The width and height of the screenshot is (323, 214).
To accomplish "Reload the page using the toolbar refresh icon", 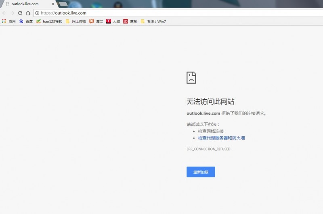I will (20, 13).
